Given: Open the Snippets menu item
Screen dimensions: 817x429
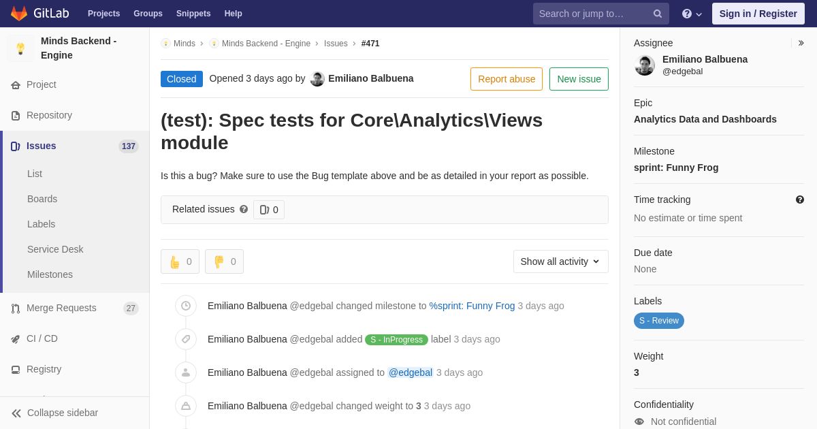Looking at the screenshot, I should click(193, 14).
